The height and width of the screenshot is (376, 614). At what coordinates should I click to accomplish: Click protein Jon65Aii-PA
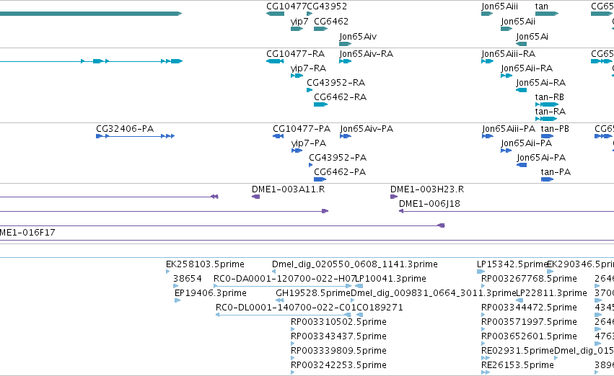coord(526,143)
